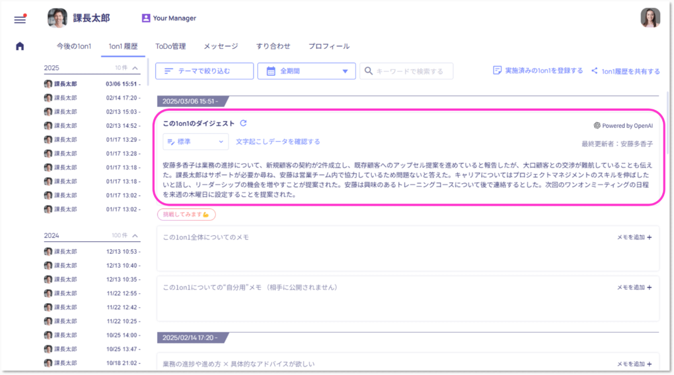This screenshot has height=375, width=674.
Task: Collapse the 2025 history section
Action: click(x=135, y=68)
